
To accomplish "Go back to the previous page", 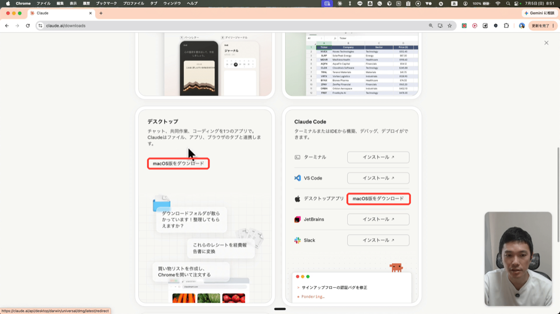I will [7, 26].
